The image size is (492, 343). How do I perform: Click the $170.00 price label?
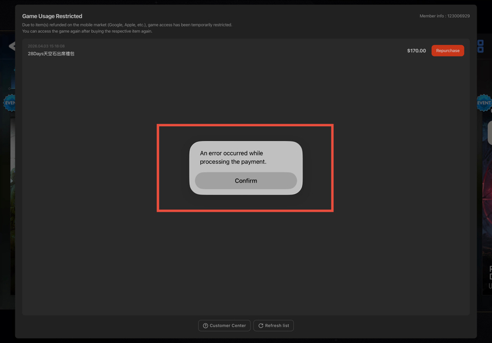coord(416,51)
